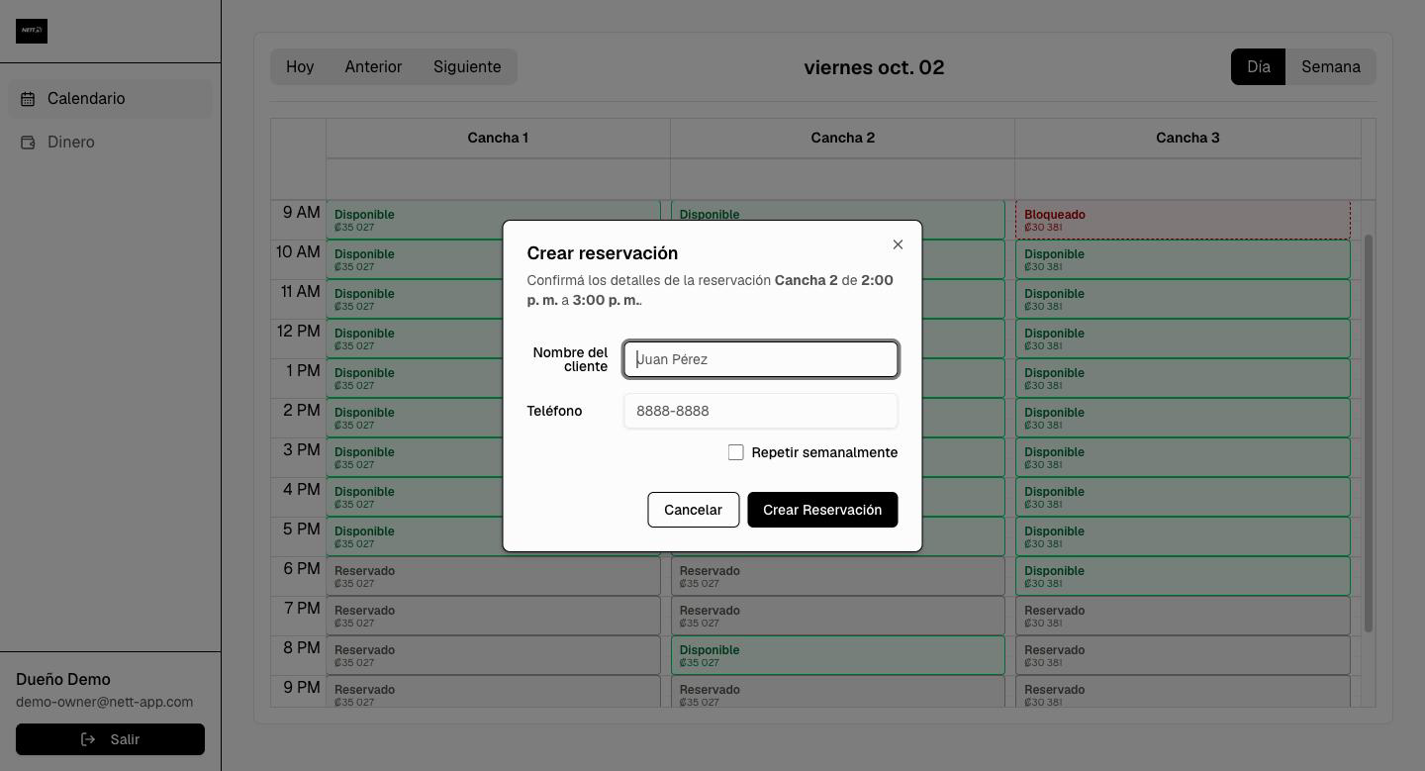Select Cancha 3 Disponible slot at 4 PM

(x=1183, y=497)
